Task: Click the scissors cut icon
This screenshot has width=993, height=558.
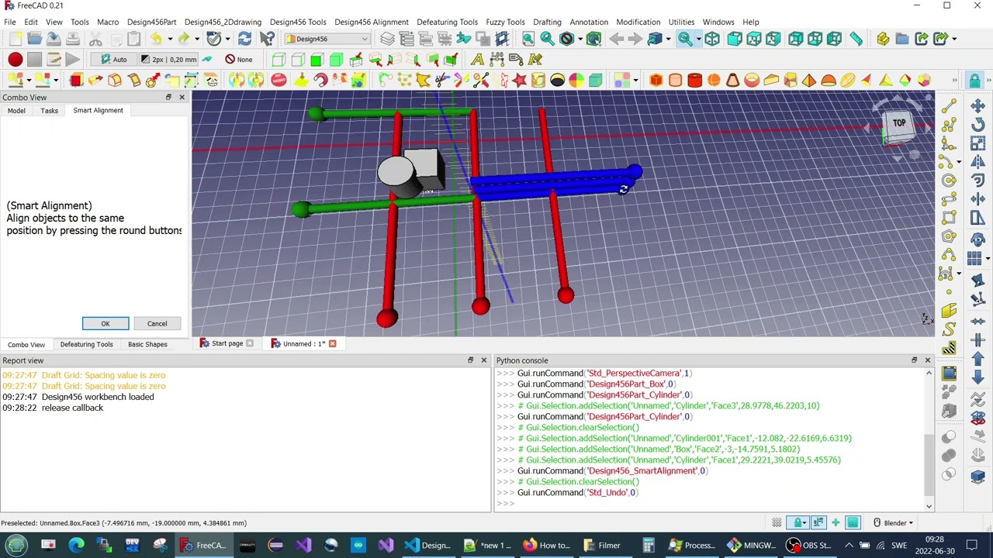Action: point(95,39)
